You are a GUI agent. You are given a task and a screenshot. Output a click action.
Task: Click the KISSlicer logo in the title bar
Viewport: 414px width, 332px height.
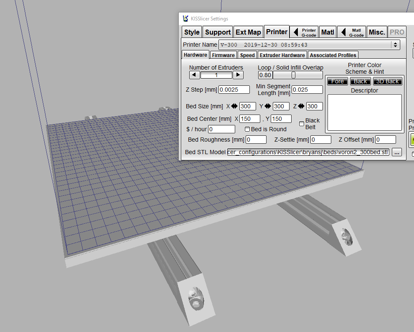(x=185, y=18)
